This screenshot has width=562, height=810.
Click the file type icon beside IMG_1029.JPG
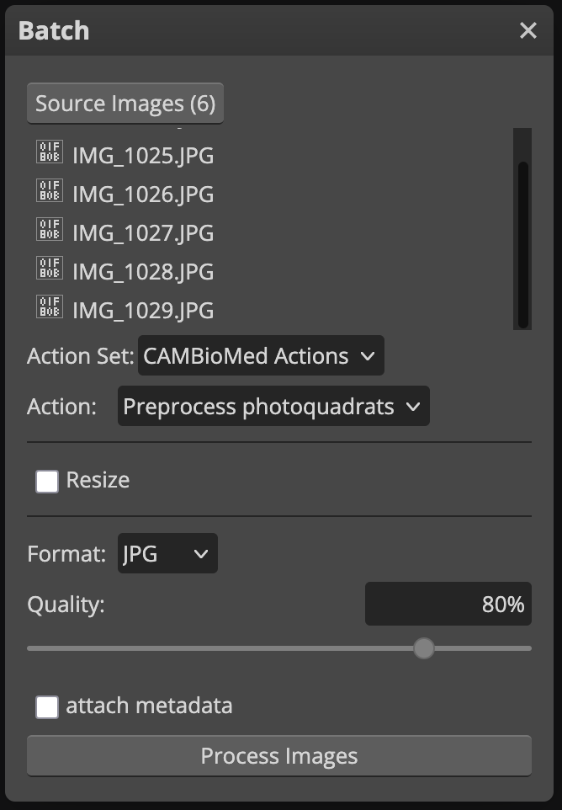pyautogui.click(x=50, y=306)
